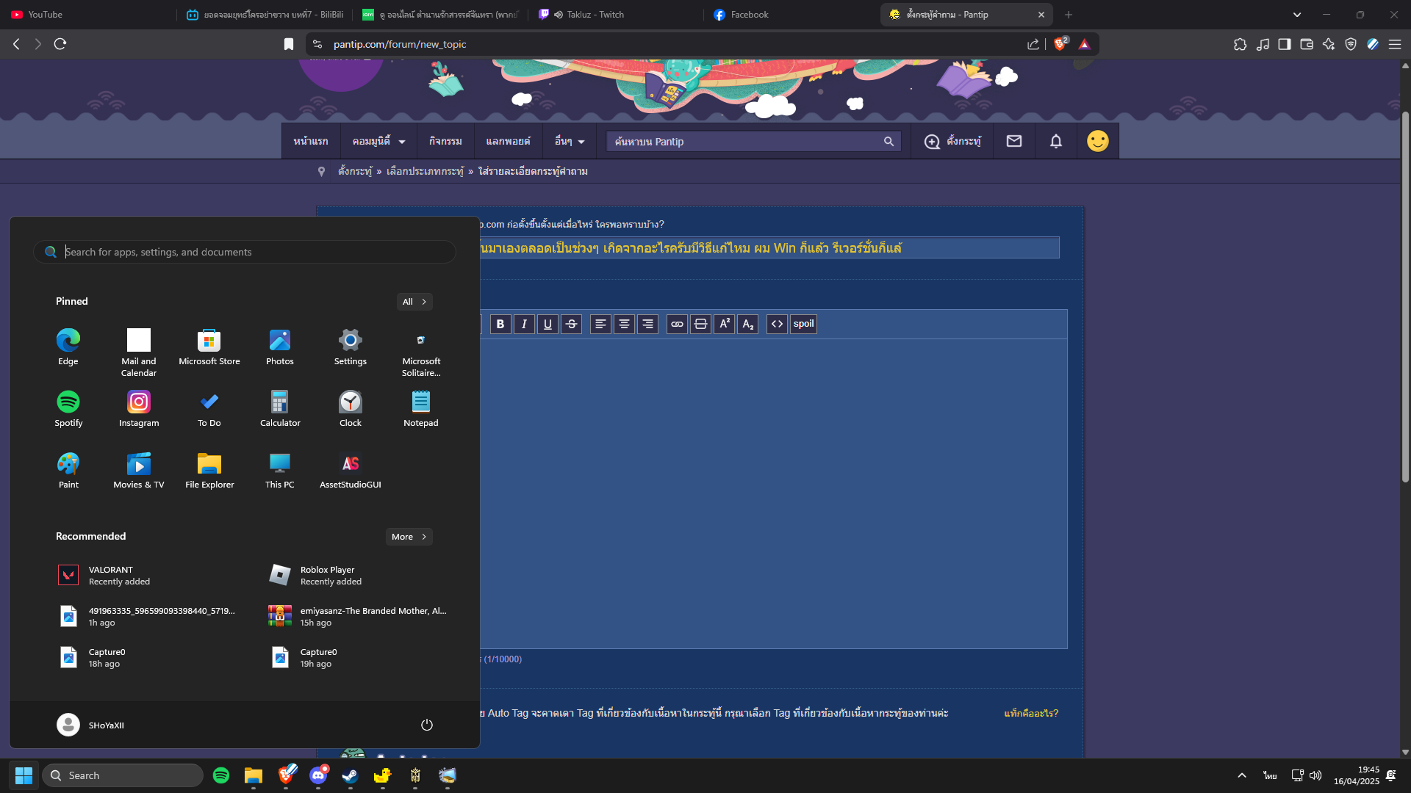The height and width of the screenshot is (793, 1411).
Task: Click ตั้งกระทู้ button in navbar
Action: pos(952,141)
